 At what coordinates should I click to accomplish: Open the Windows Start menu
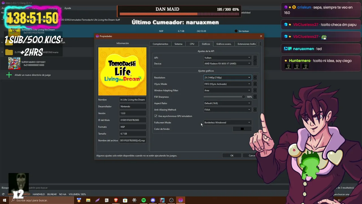[5, 200]
